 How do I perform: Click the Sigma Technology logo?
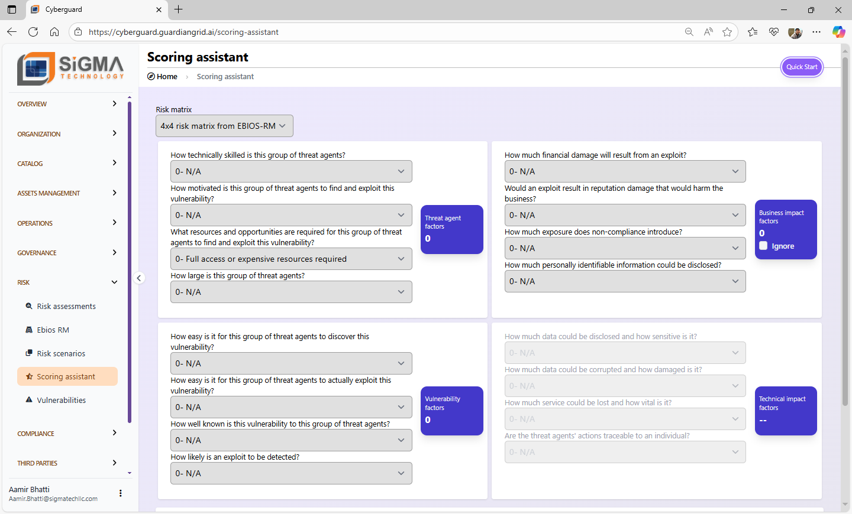70,69
